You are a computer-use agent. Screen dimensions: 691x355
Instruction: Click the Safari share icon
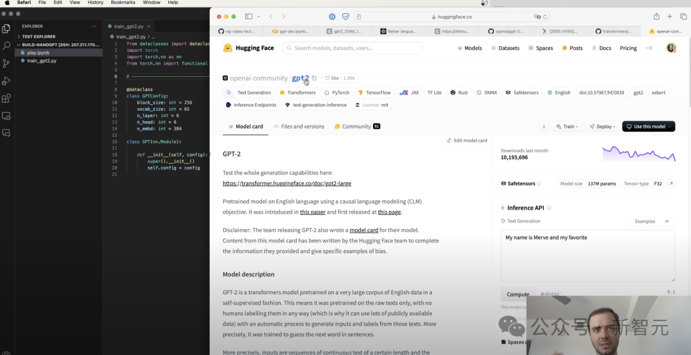[656, 17]
